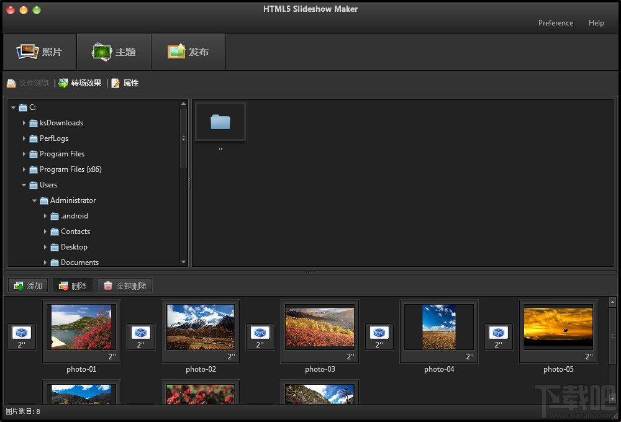621x422 pixels.
Task: Open the parent folder (..) thumbnail
Action: (220, 122)
